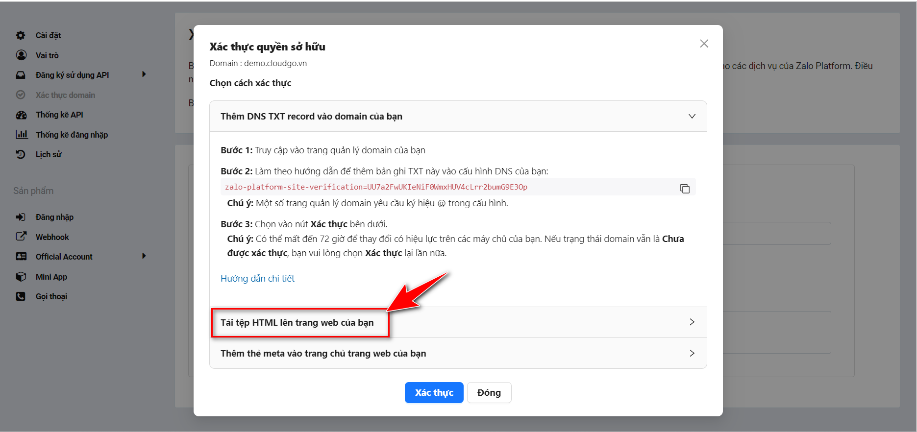This screenshot has width=917, height=432.
Task: Click the Thống kê đăng nhập chart icon
Action: (22, 135)
